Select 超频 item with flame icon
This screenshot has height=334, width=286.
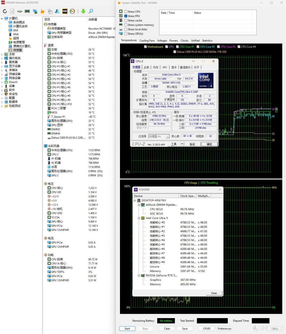point(16,38)
